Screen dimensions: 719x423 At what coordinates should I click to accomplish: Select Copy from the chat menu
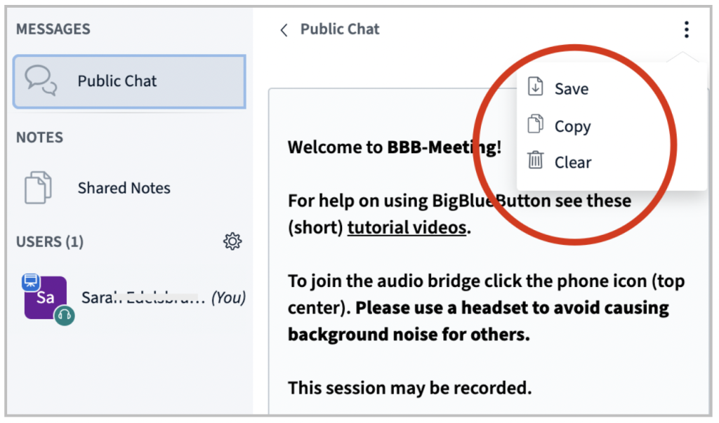[612, 126]
